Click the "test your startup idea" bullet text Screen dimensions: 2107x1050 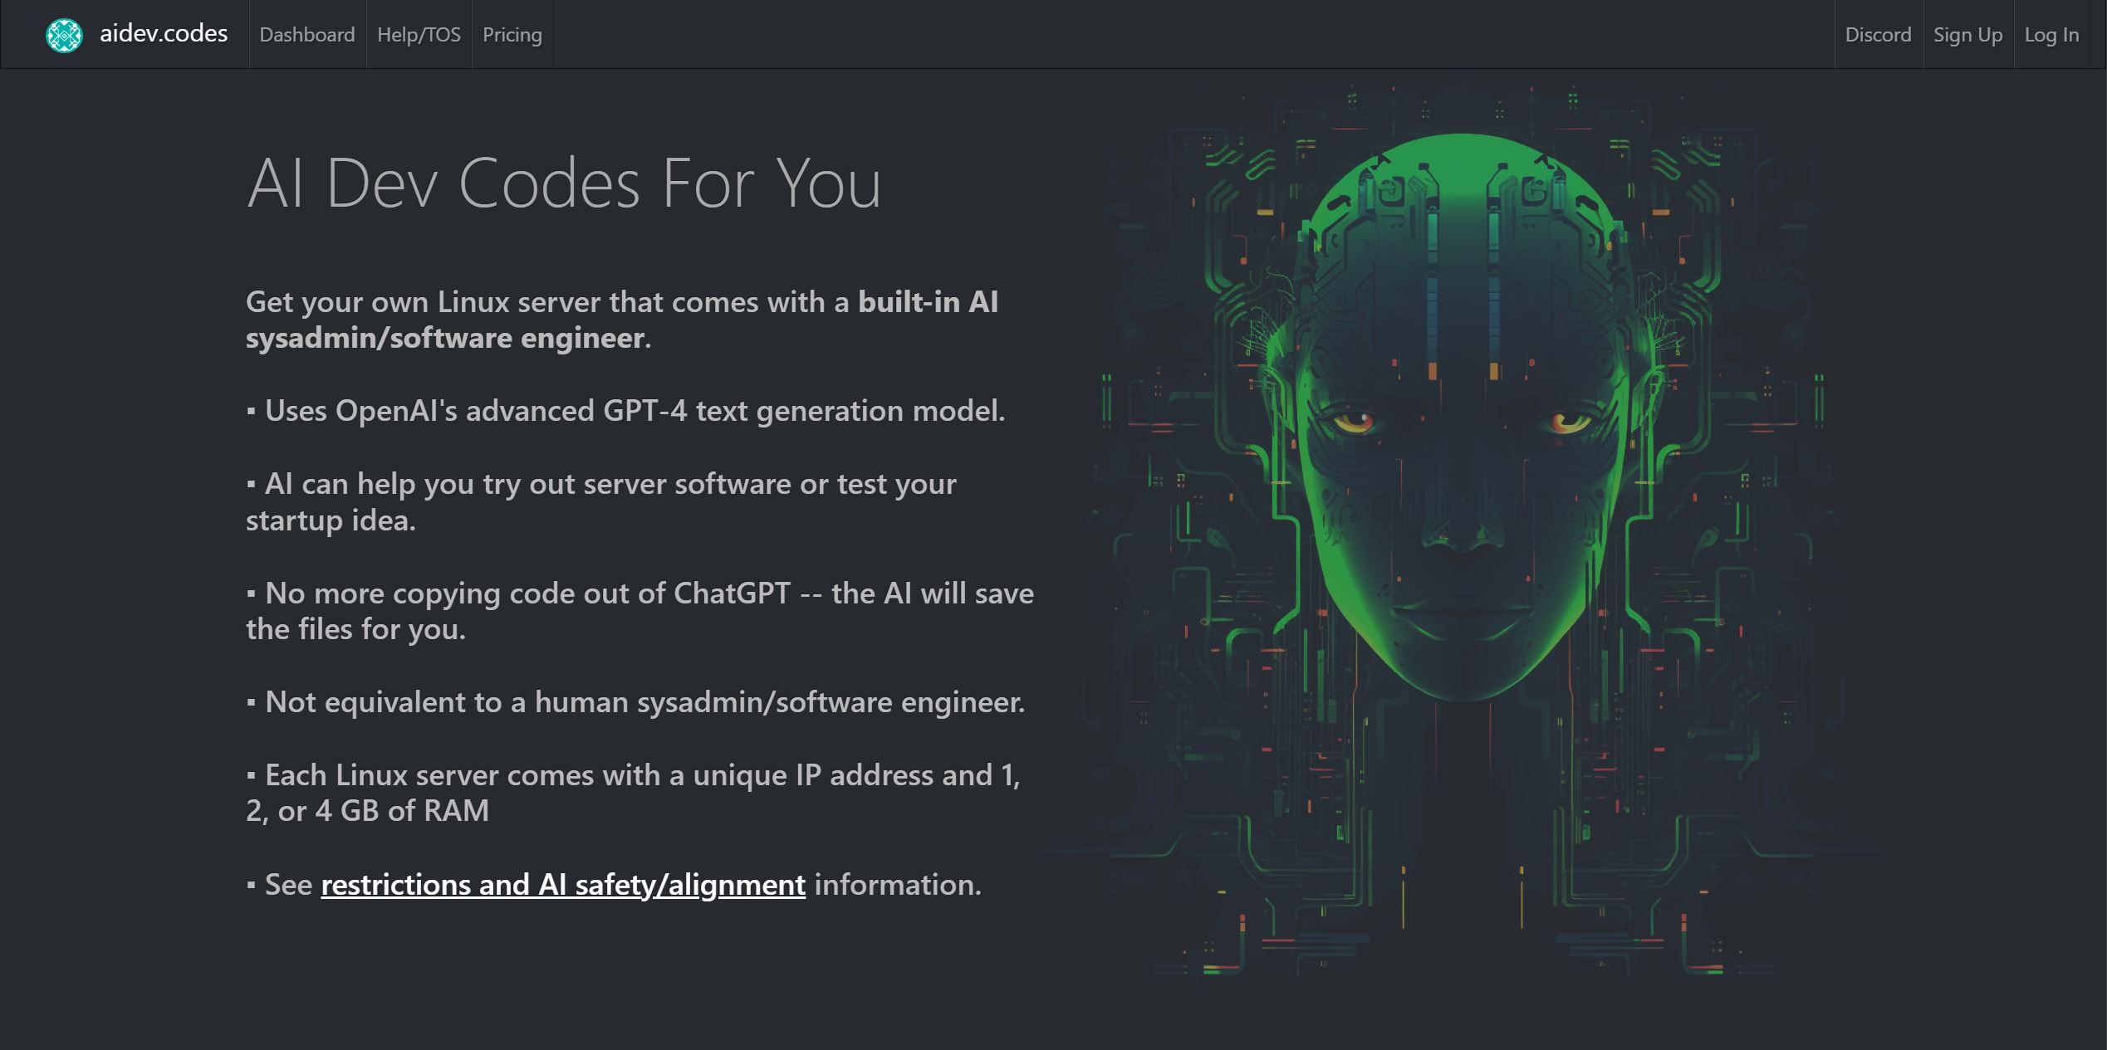[x=601, y=502]
